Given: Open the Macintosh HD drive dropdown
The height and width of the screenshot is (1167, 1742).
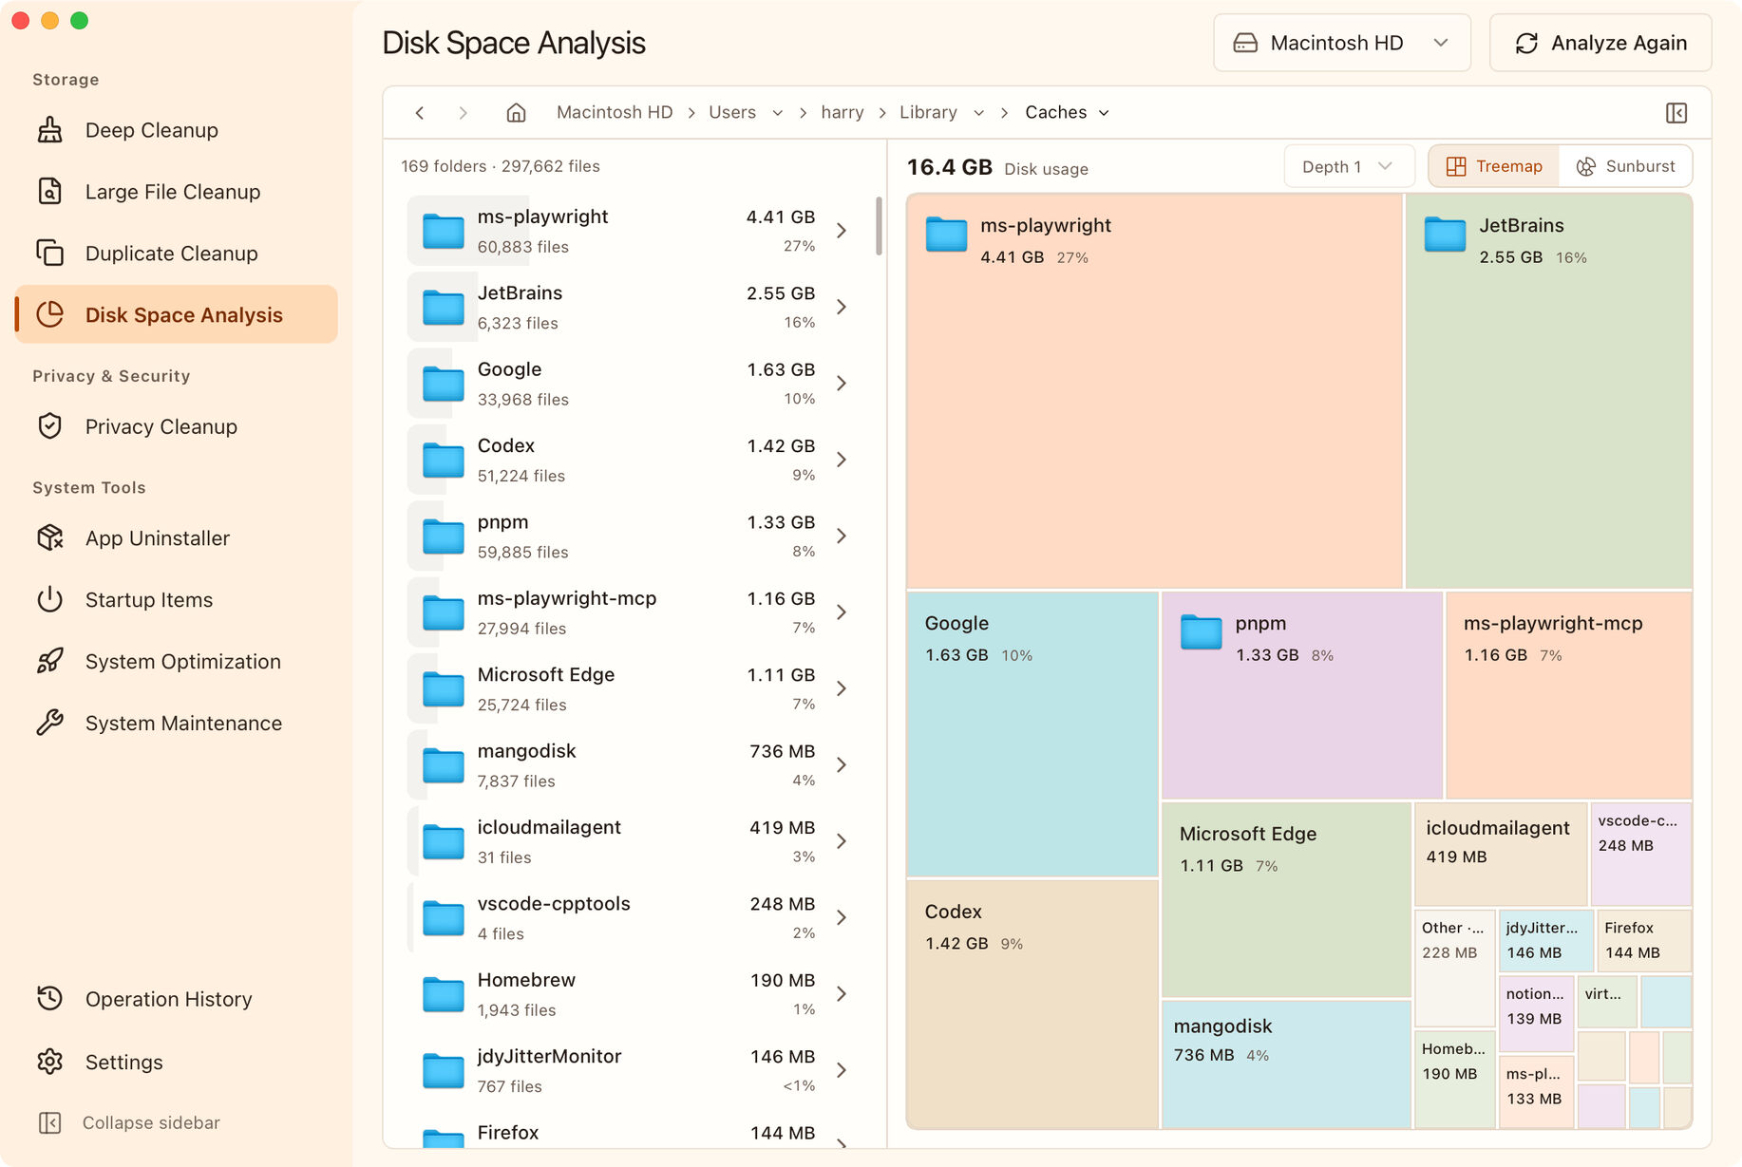Looking at the screenshot, I should tap(1341, 43).
